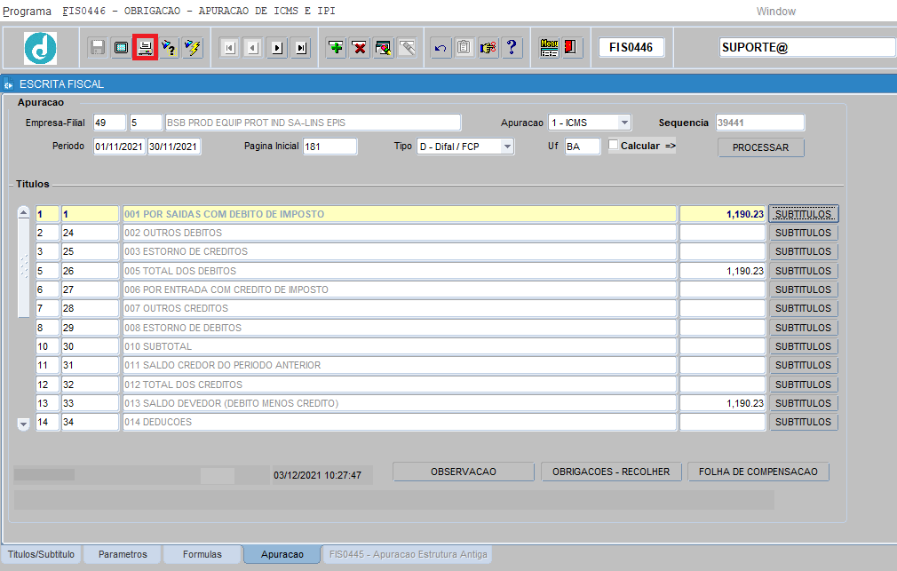The image size is (897, 571).
Task: Insert a new record with green plus
Action: pyautogui.click(x=336, y=47)
